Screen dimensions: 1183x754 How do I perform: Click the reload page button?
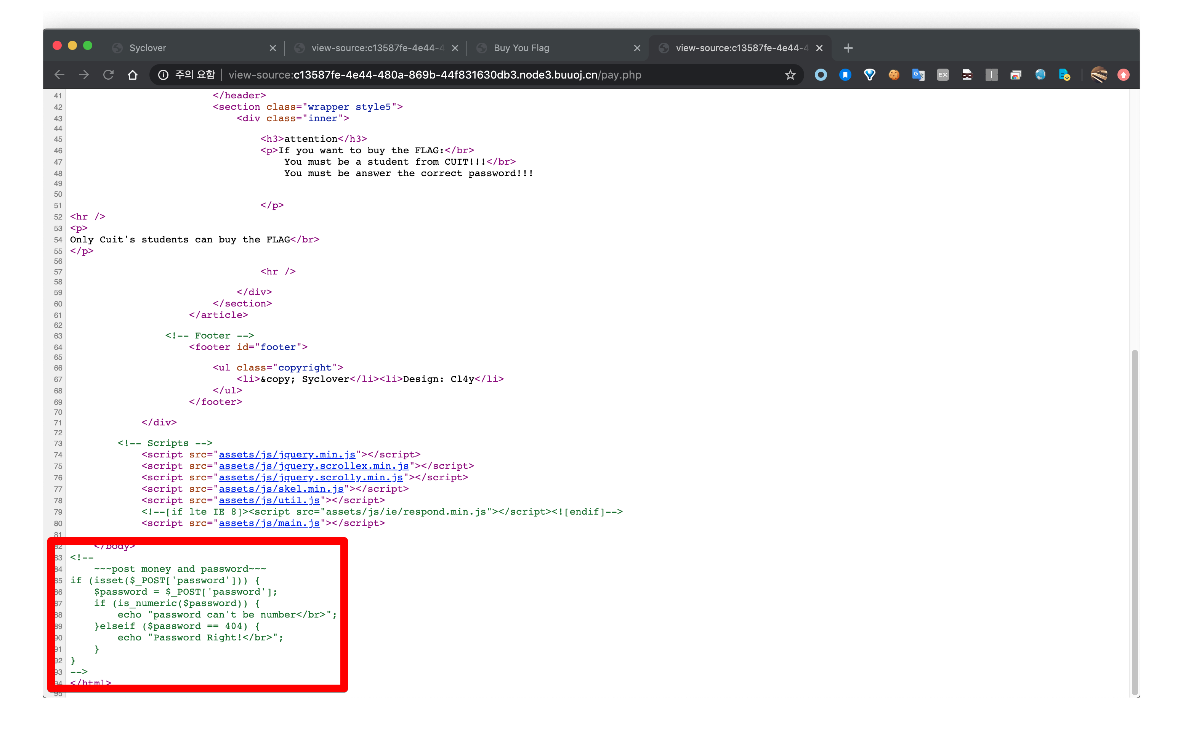coord(108,75)
